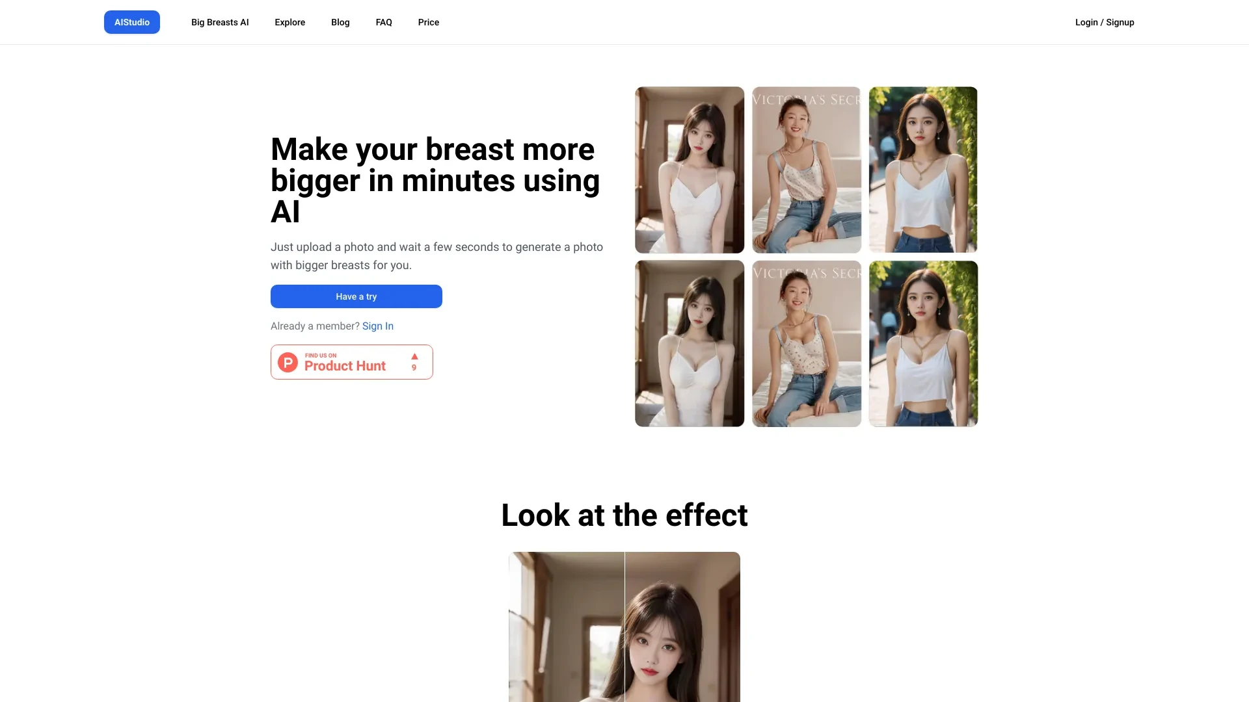Click the top-right before image thumbnail
Screen dimensions: 1249x702
click(x=923, y=170)
